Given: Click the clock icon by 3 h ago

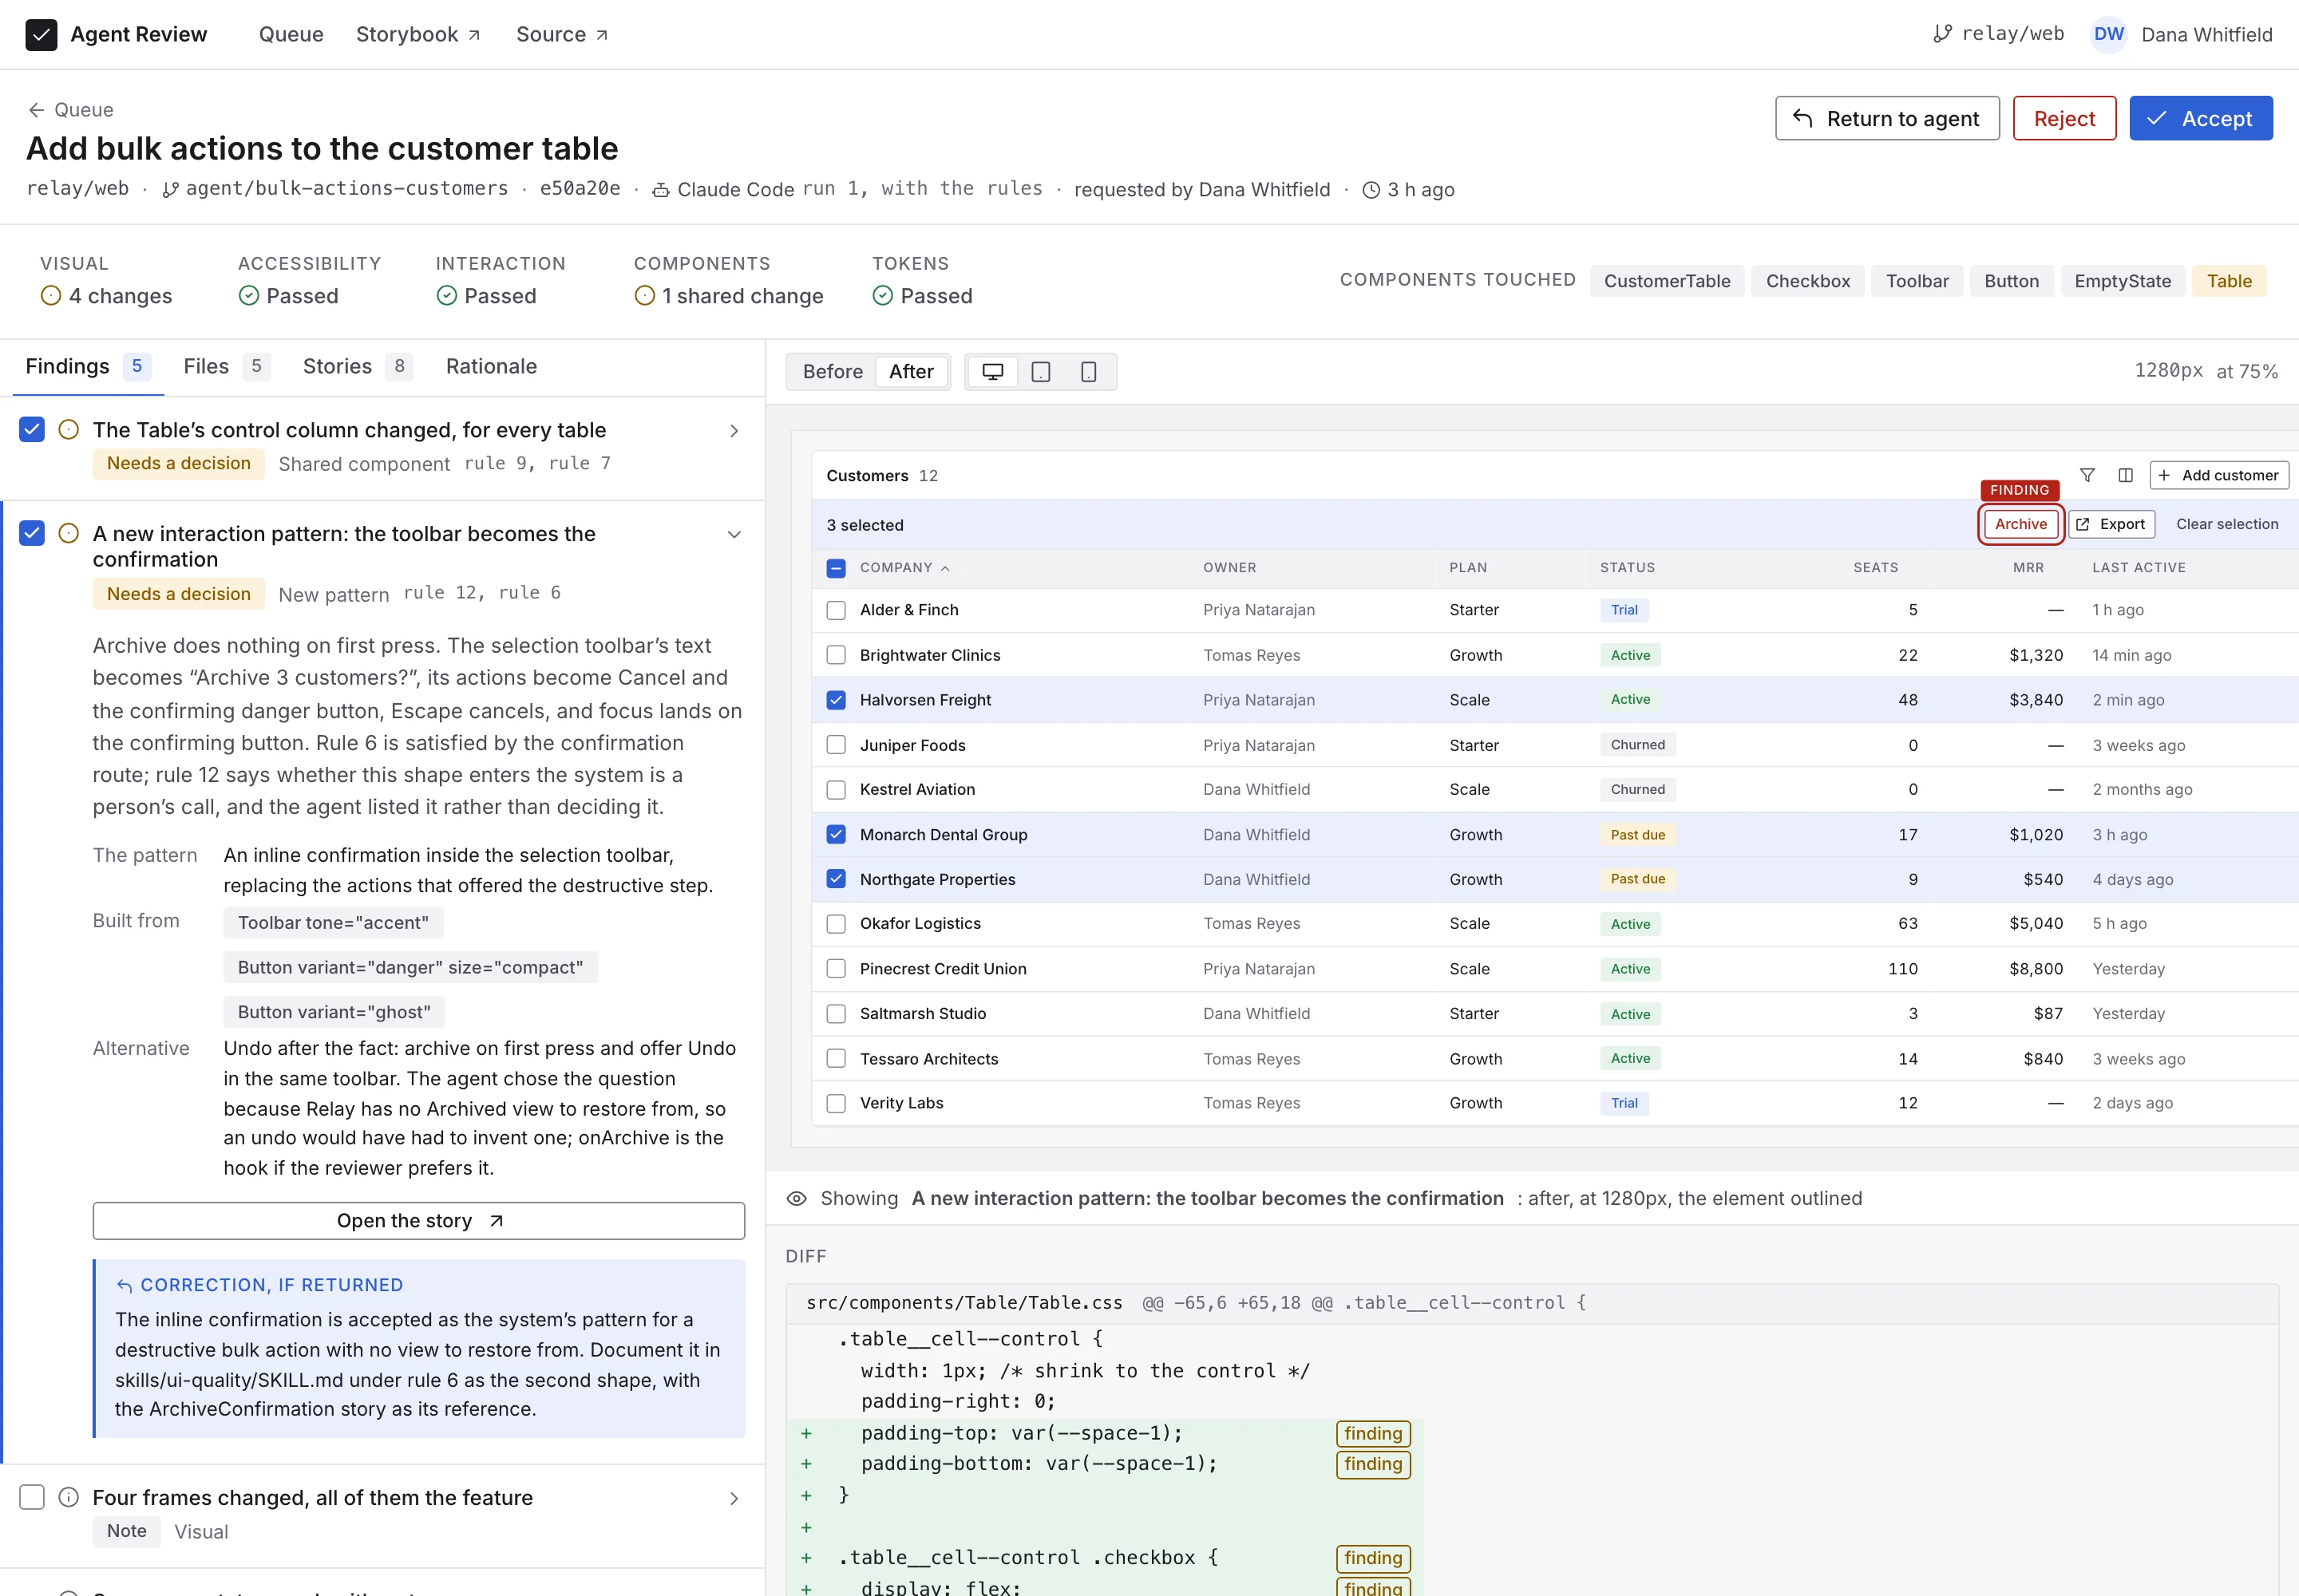Looking at the screenshot, I should tap(1371, 189).
